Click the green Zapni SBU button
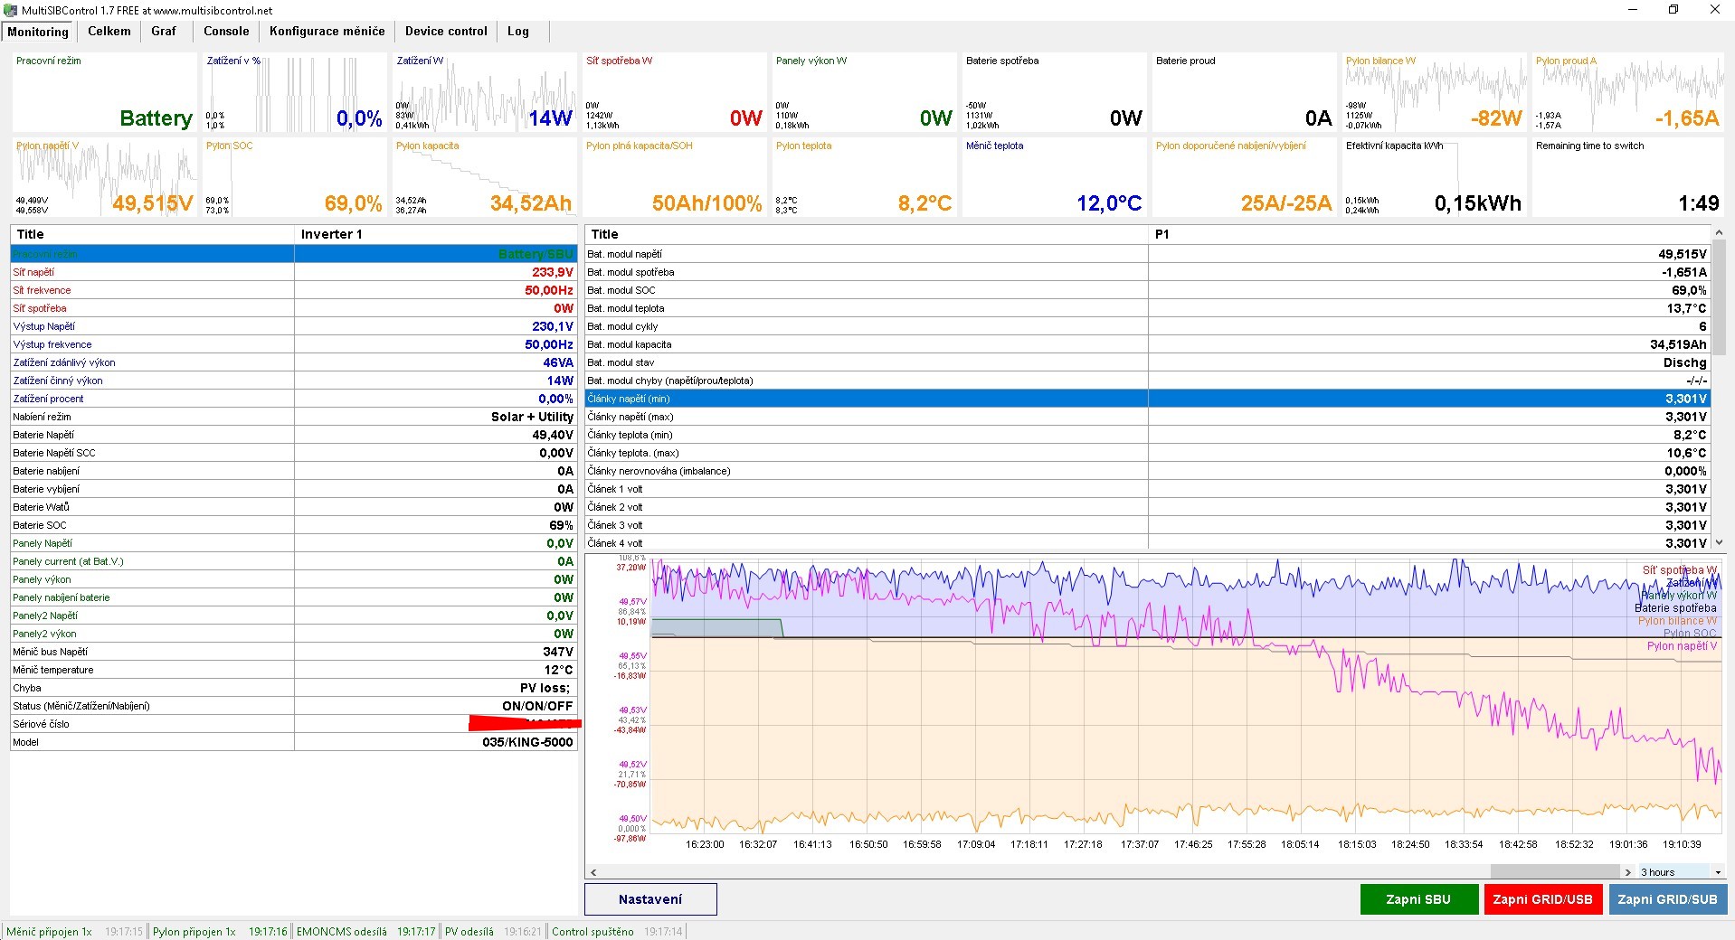 [x=1417, y=899]
